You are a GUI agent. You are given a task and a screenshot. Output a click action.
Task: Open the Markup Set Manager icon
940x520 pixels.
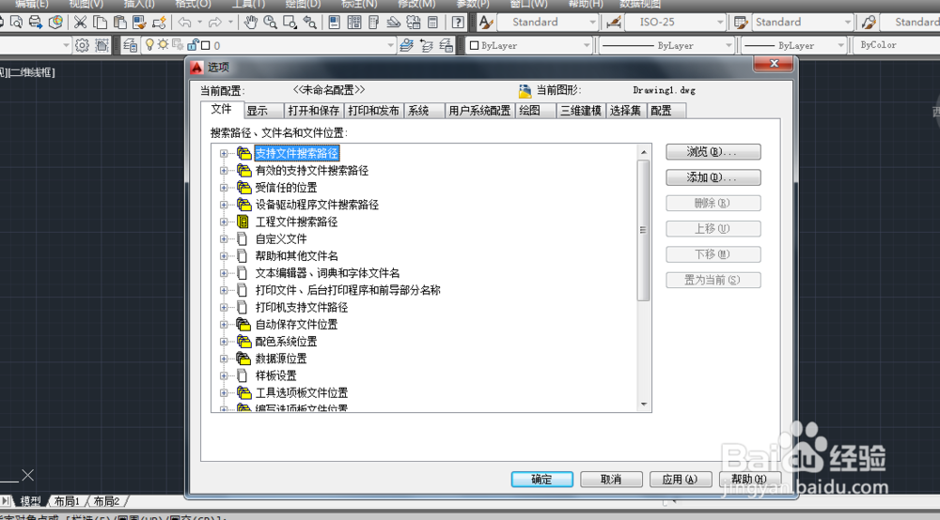tap(413, 23)
